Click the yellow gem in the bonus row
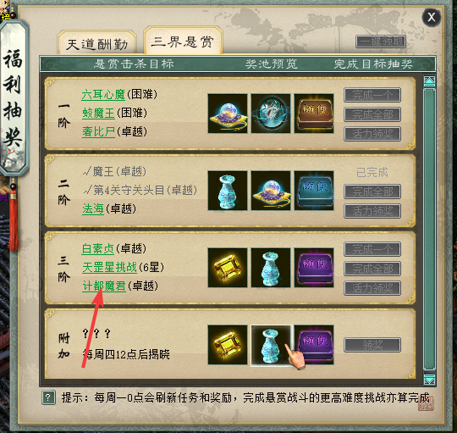457x433 pixels. point(228,345)
